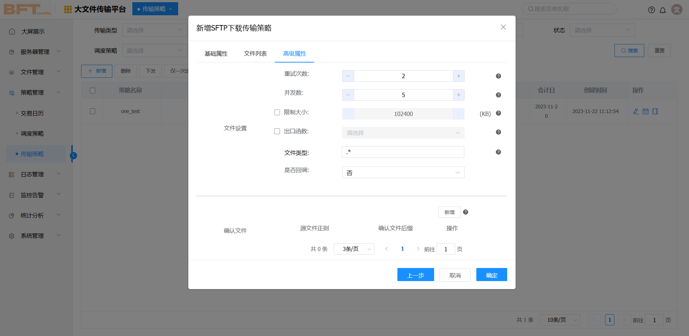
Task: Select the 服务器管理 server icon in sidebar
Action: coord(11,51)
